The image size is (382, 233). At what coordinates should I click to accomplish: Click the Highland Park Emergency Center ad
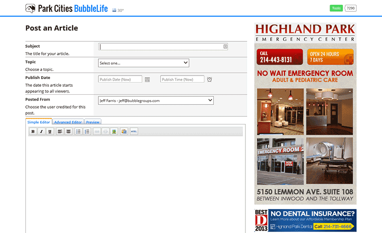coord(305,113)
